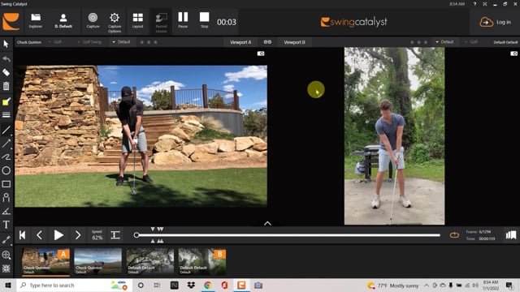
Task: Open the D. Default user profile
Action: (x=63, y=21)
